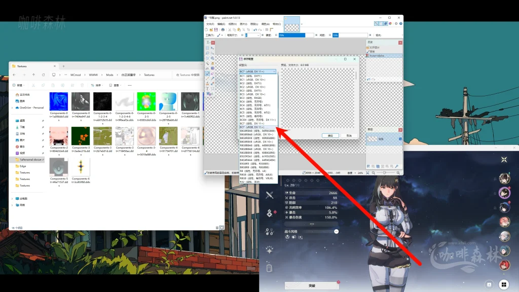Select the Magic Wand tool in paint.net
Viewport: 519px width, 292px height.
point(207,63)
